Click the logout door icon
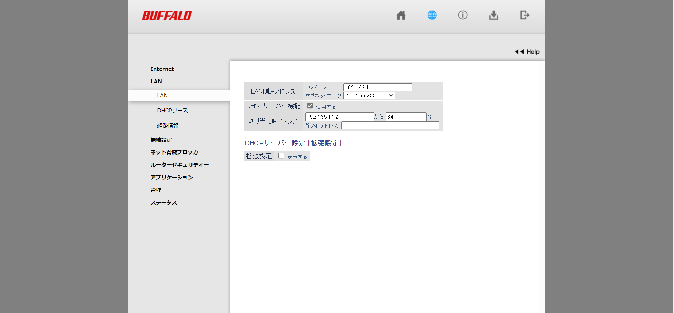Image resolution: width=674 pixels, height=313 pixels. pos(525,15)
